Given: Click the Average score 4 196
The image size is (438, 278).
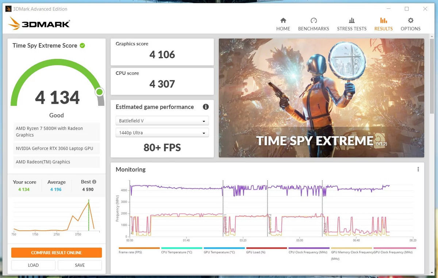Looking at the screenshot, I should point(56,189).
